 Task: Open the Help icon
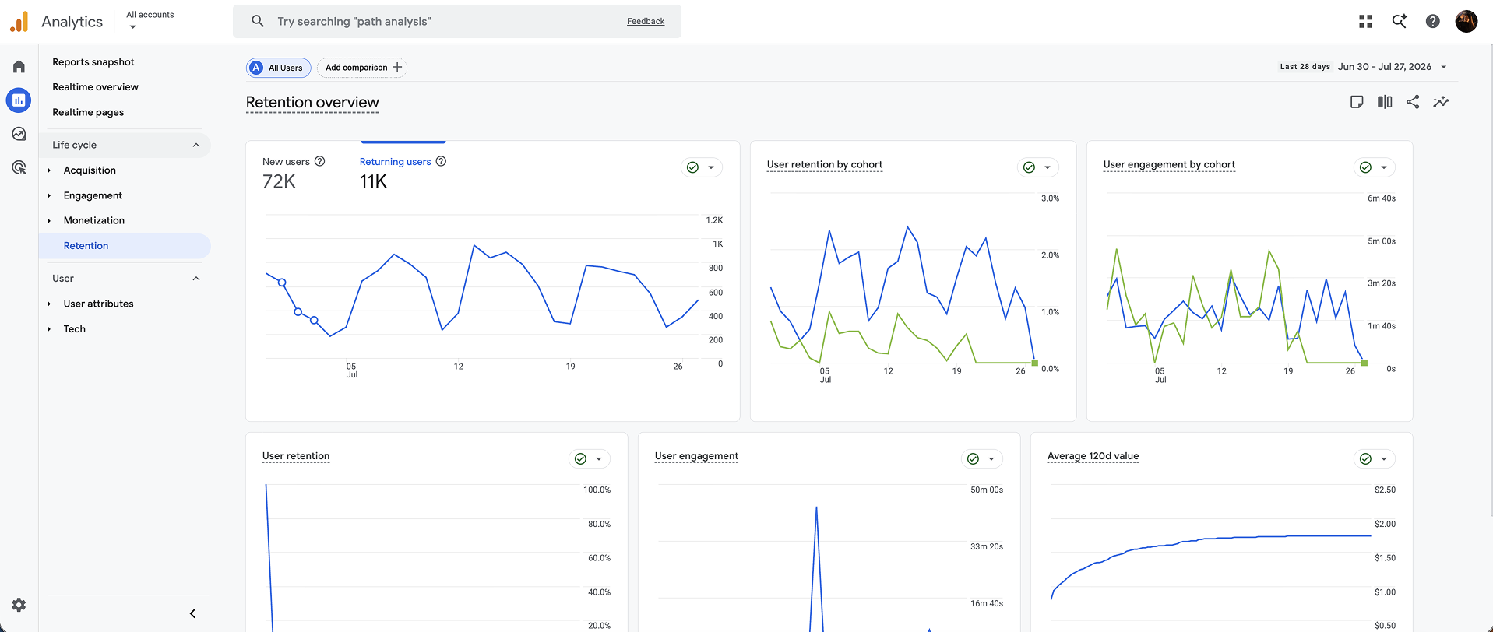point(1432,21)
